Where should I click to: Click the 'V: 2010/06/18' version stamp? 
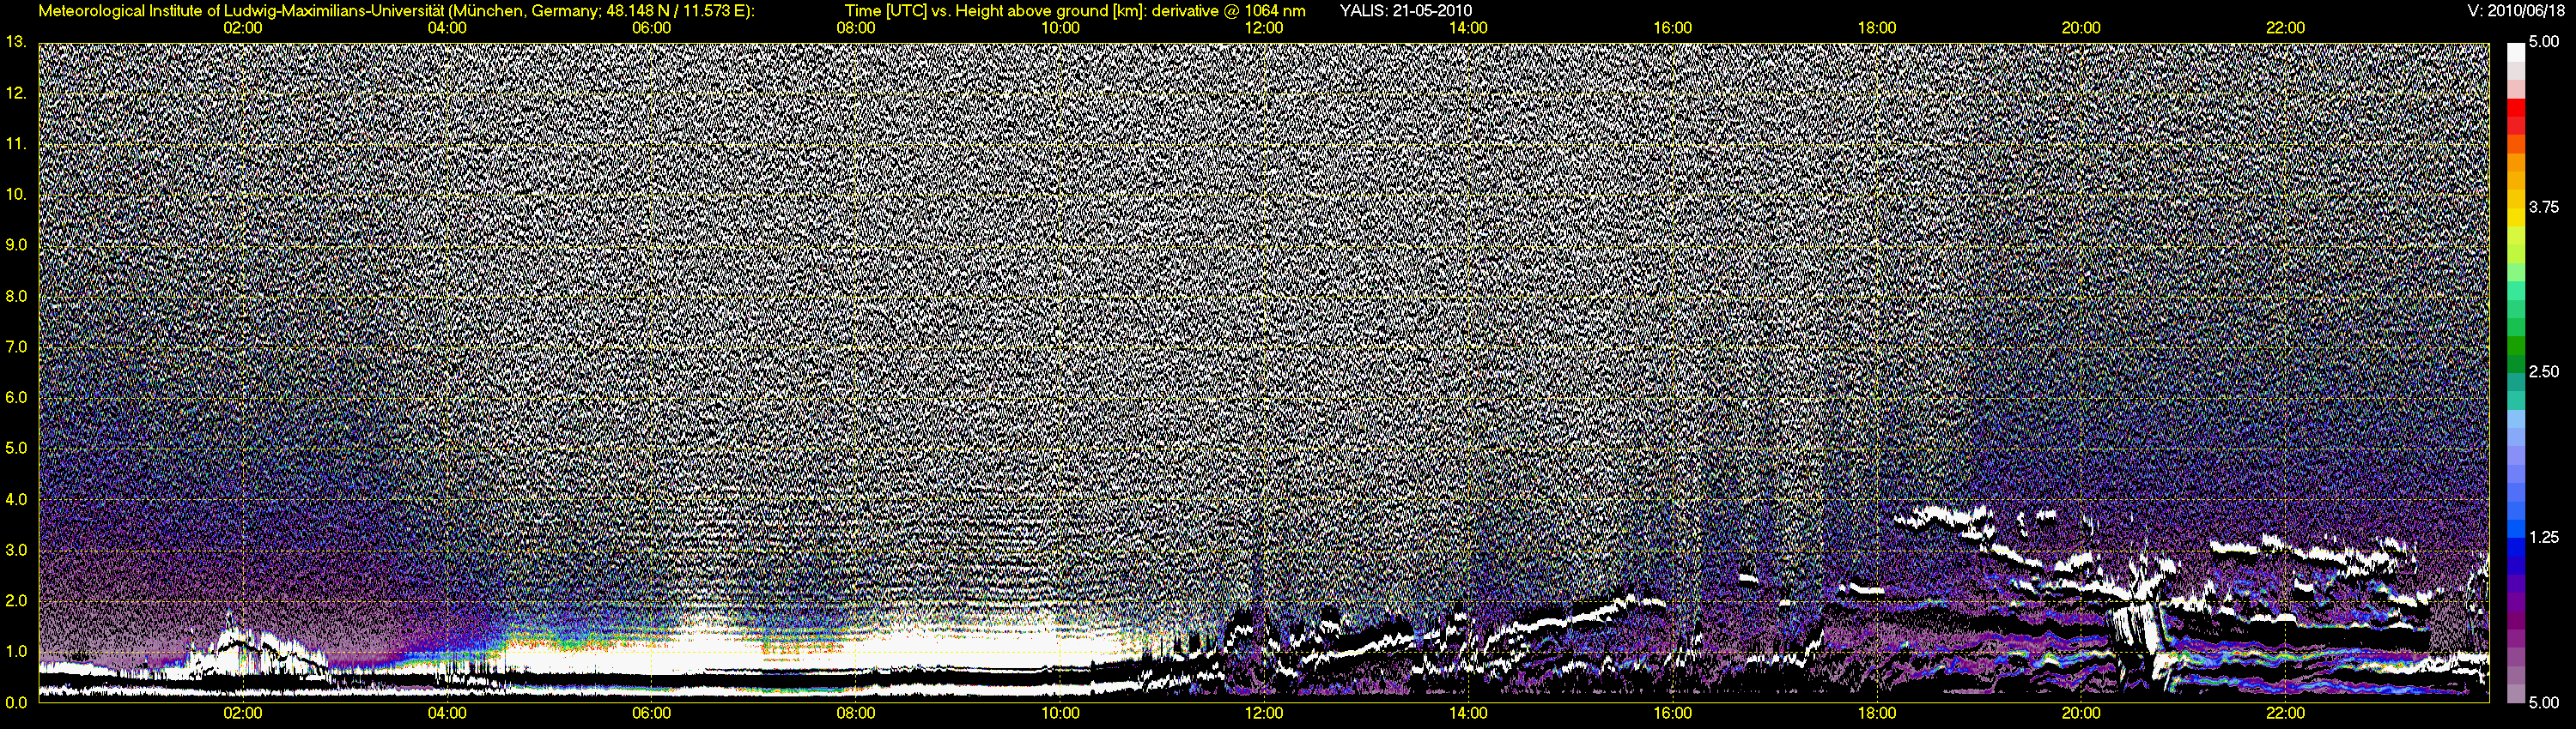2515,11
